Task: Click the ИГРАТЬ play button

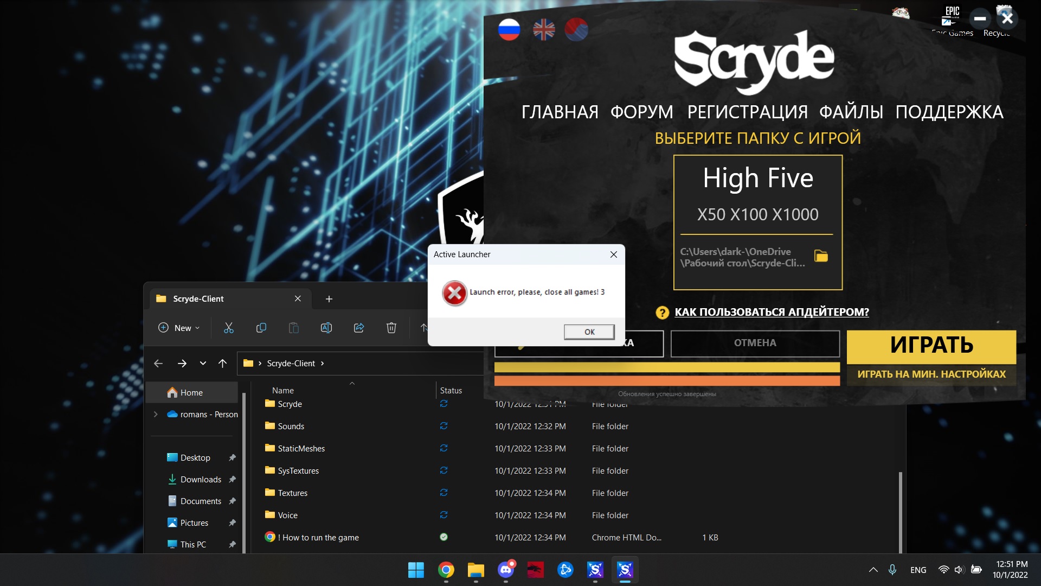Action: [x=931, y=346]
